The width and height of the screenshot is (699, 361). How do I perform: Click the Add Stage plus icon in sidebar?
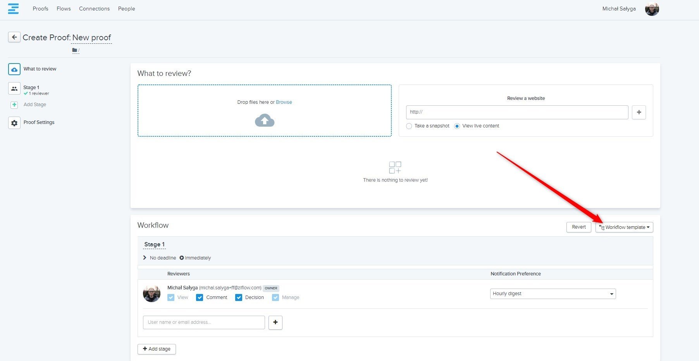click(14, 105)
